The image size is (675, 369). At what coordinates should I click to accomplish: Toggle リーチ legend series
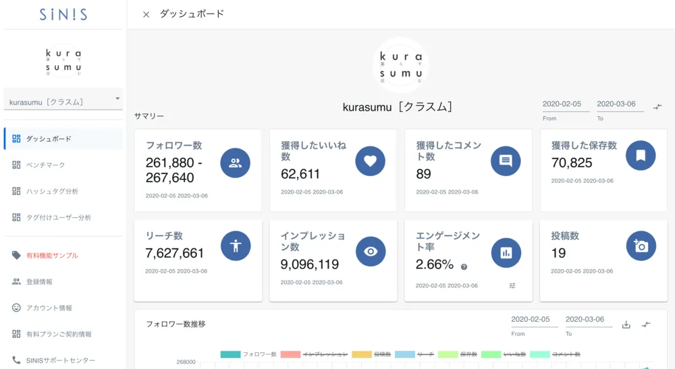tap(414, 354)
